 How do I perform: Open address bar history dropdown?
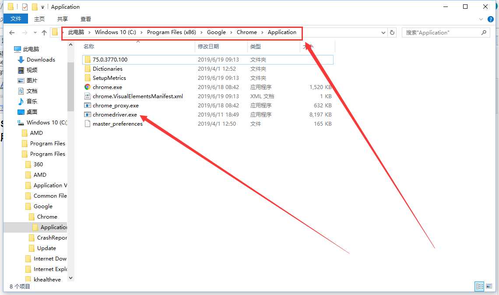coord(383,32)
